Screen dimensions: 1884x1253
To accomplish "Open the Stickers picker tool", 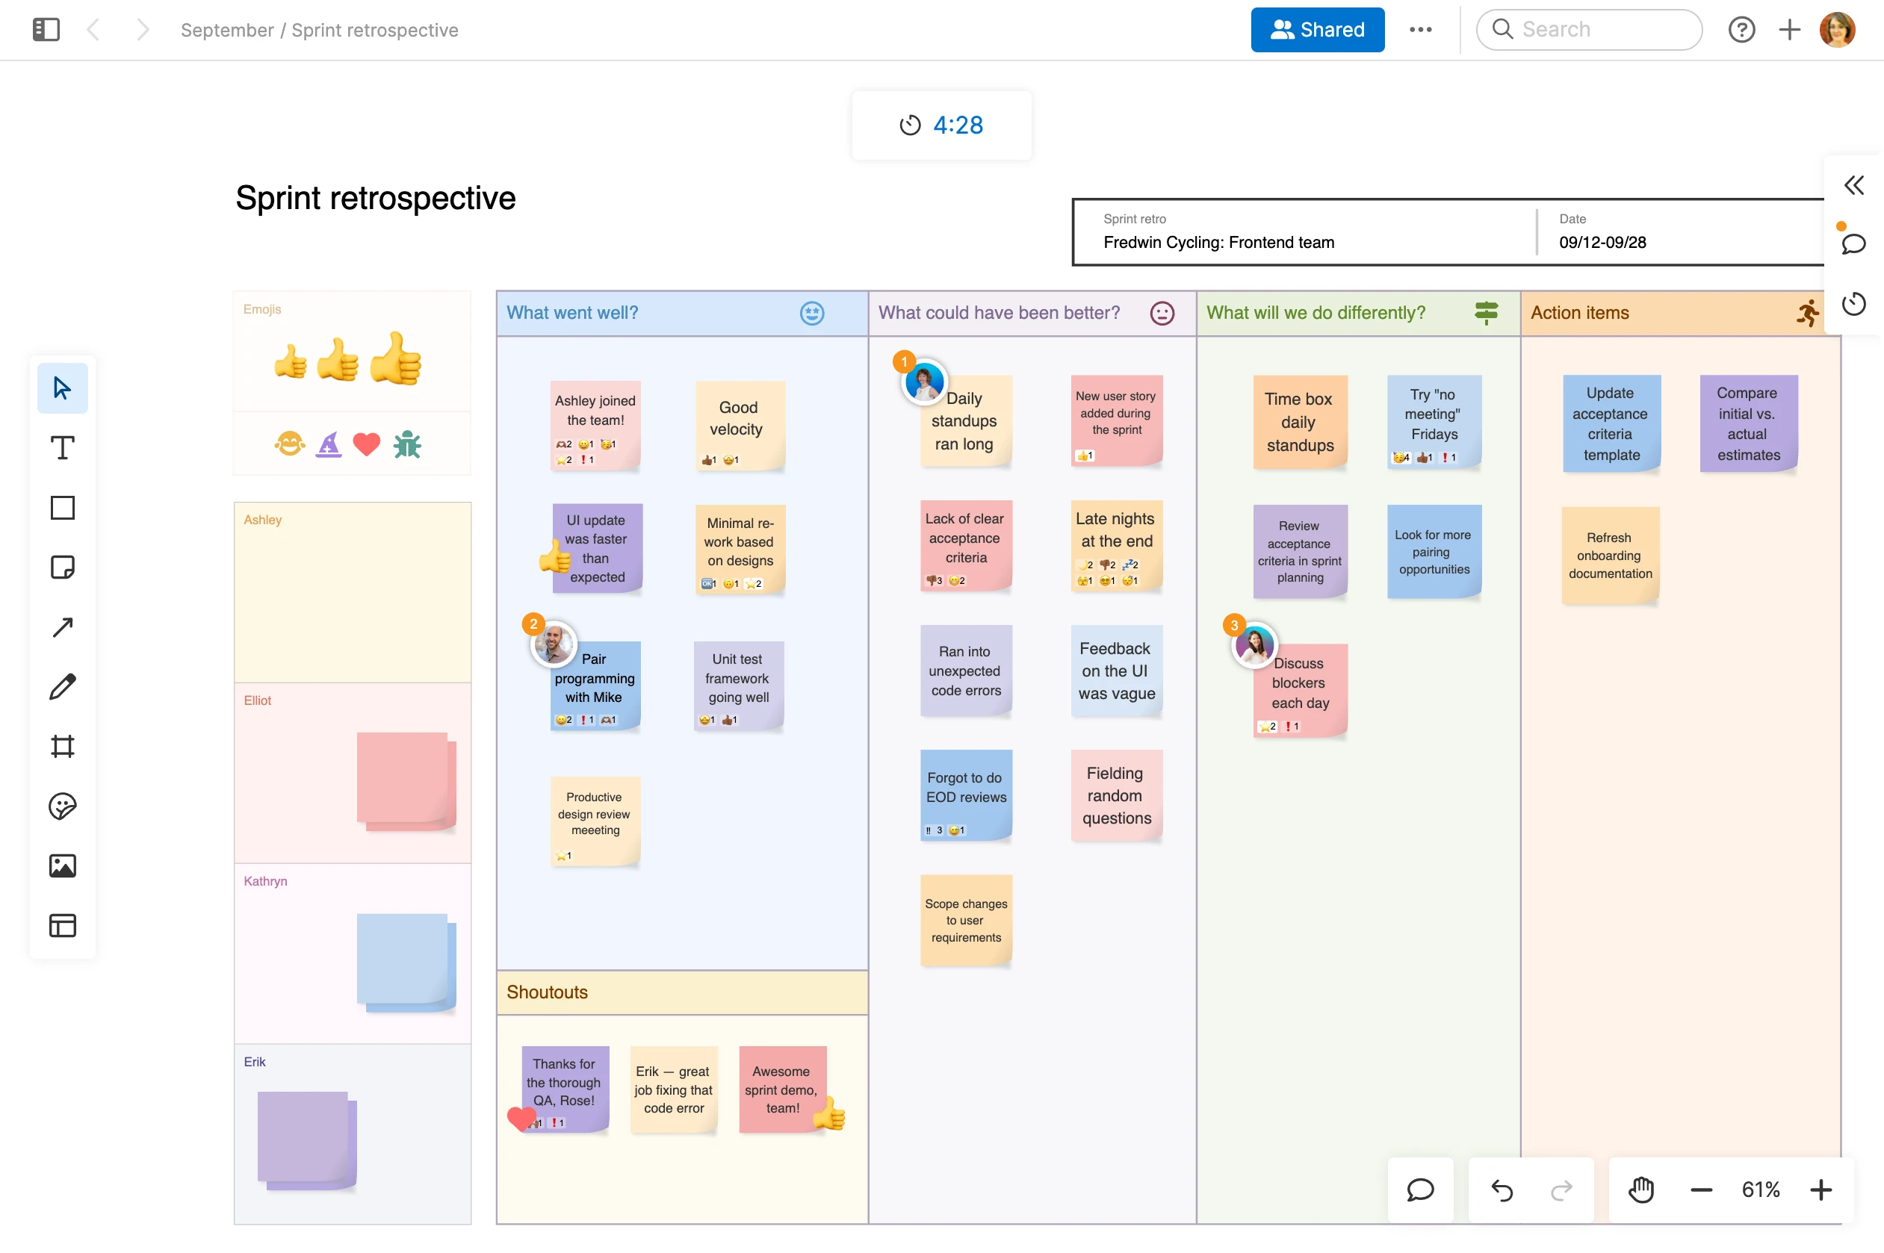I will point(62,806).
